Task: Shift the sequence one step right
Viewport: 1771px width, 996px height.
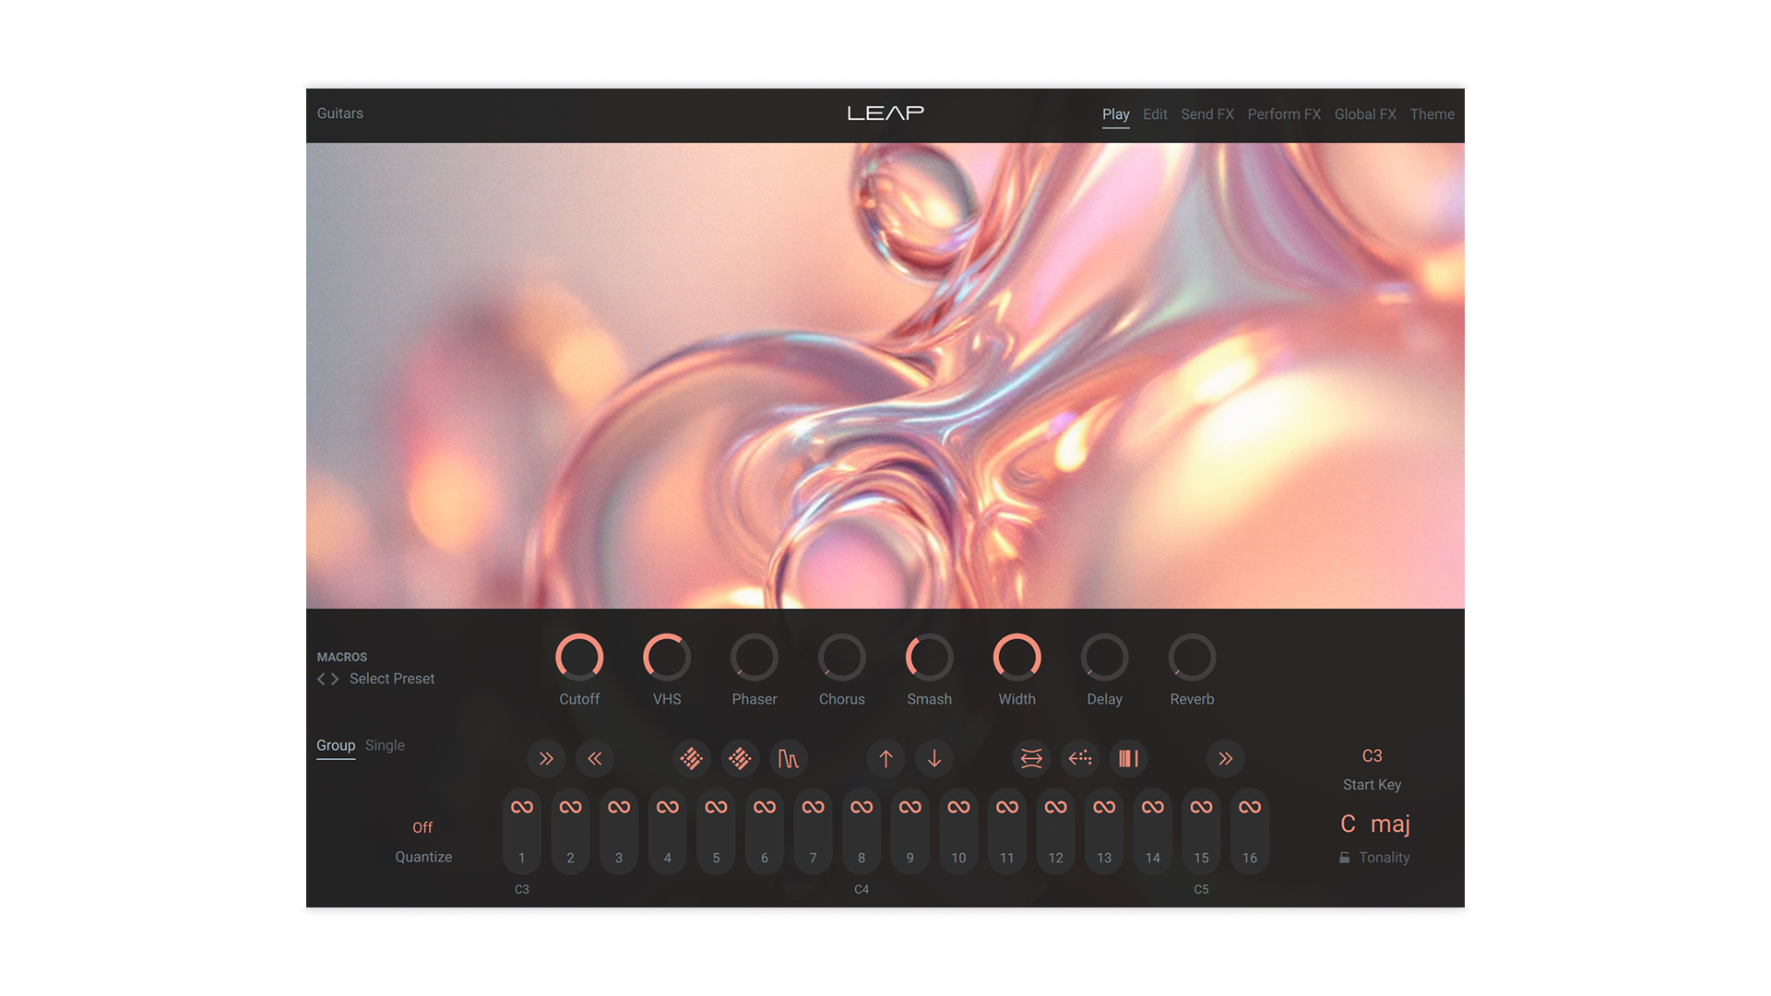Action: click(x=546, y=758)
